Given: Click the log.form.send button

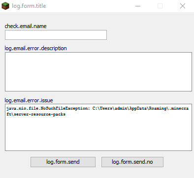Looking at the screenshot, I should coord(63,162).
